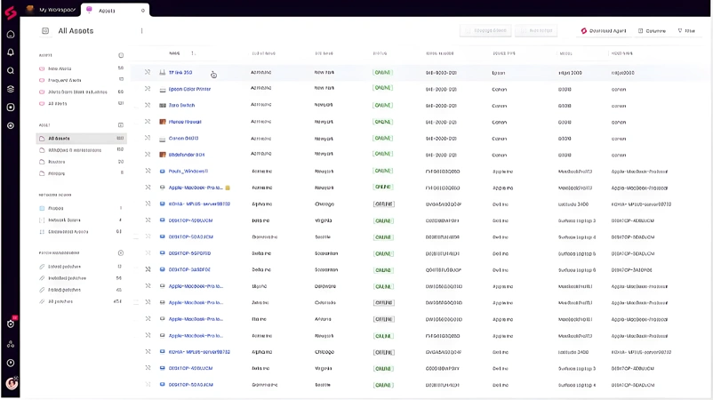Collapse the side panel using icon beside All Assets
The height and width of the screenshot is (400, 713).
click(45, 31)
